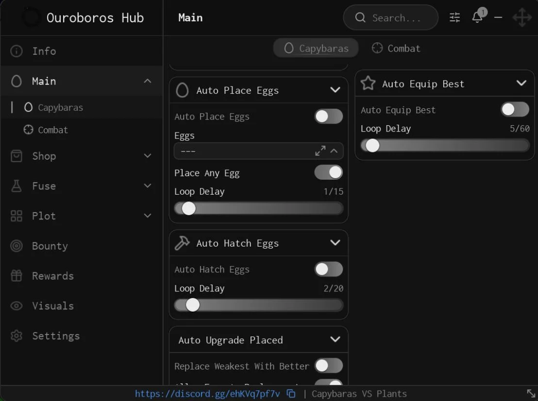Disable the Place Any Egg toggle
This screenshot has width=538, height=401.
[329, 172]
